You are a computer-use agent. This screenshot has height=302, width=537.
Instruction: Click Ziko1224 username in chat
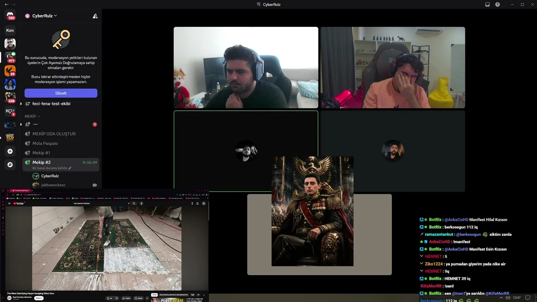[x=433, y=264]
